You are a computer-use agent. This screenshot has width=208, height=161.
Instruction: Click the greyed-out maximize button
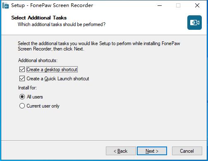178,5
